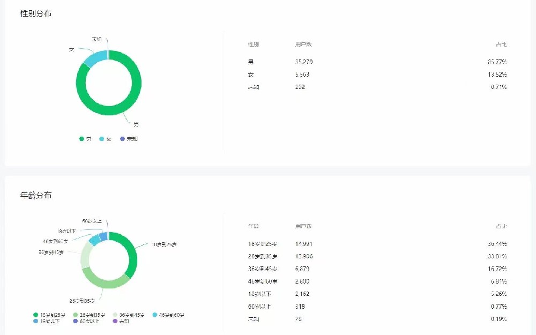This screenshot has height=335, width=536.
Task: Click the 占比 header in age table
Action: click(x=501, y=226)
